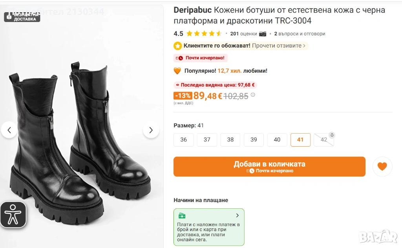Show the next product image
402x248 pixels.
[x=151, y=130]
